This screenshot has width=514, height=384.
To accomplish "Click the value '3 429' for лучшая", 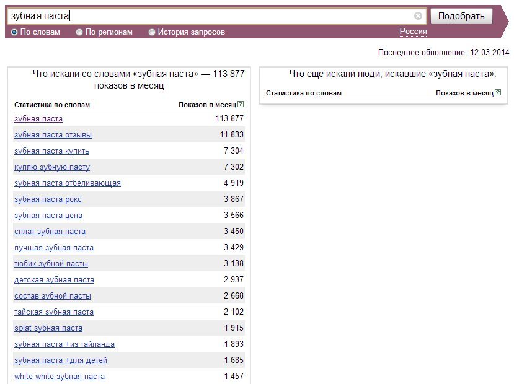I will click(x=234, y=247).
